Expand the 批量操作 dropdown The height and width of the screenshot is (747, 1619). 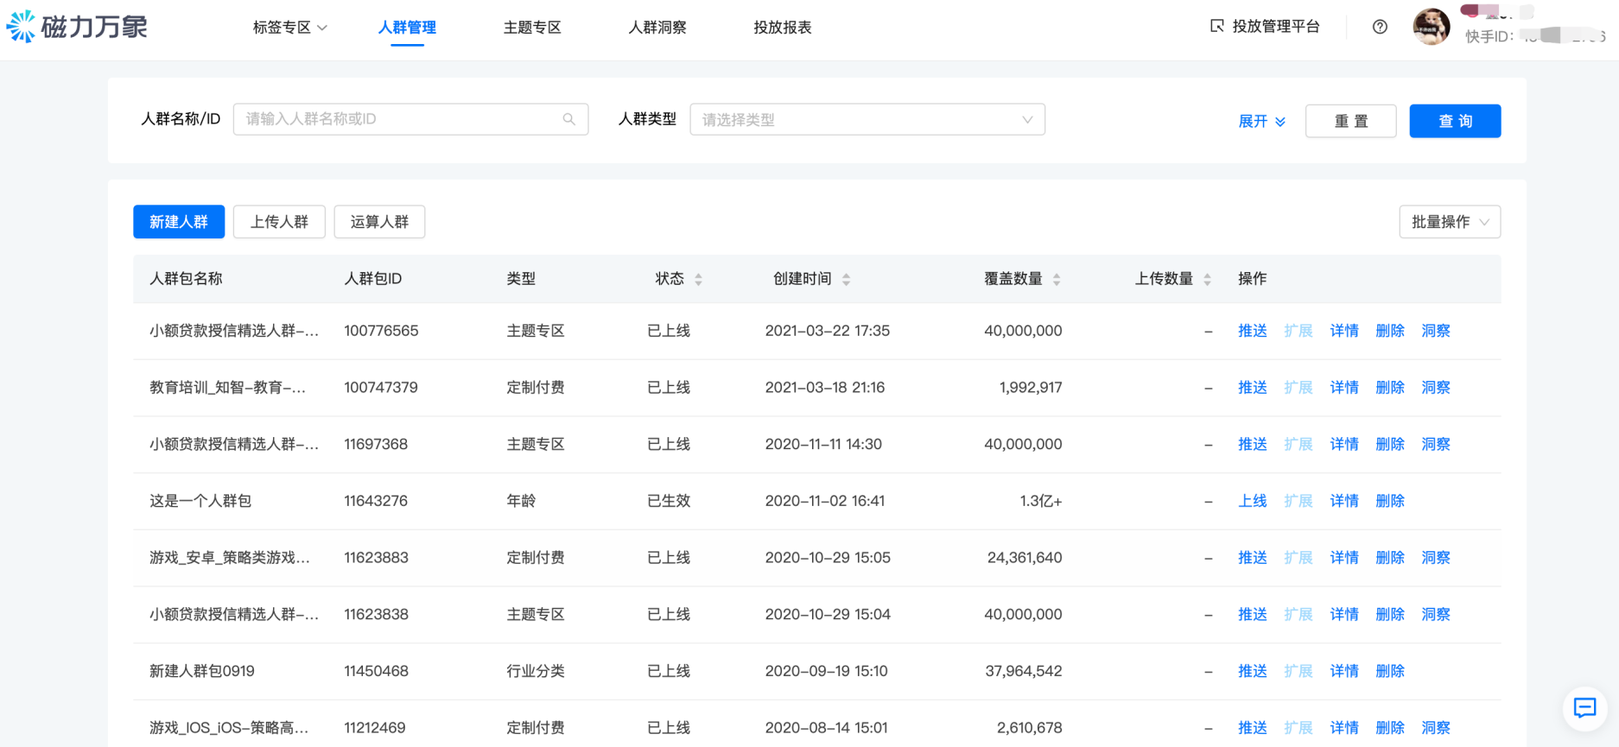tap(1449, 222)
